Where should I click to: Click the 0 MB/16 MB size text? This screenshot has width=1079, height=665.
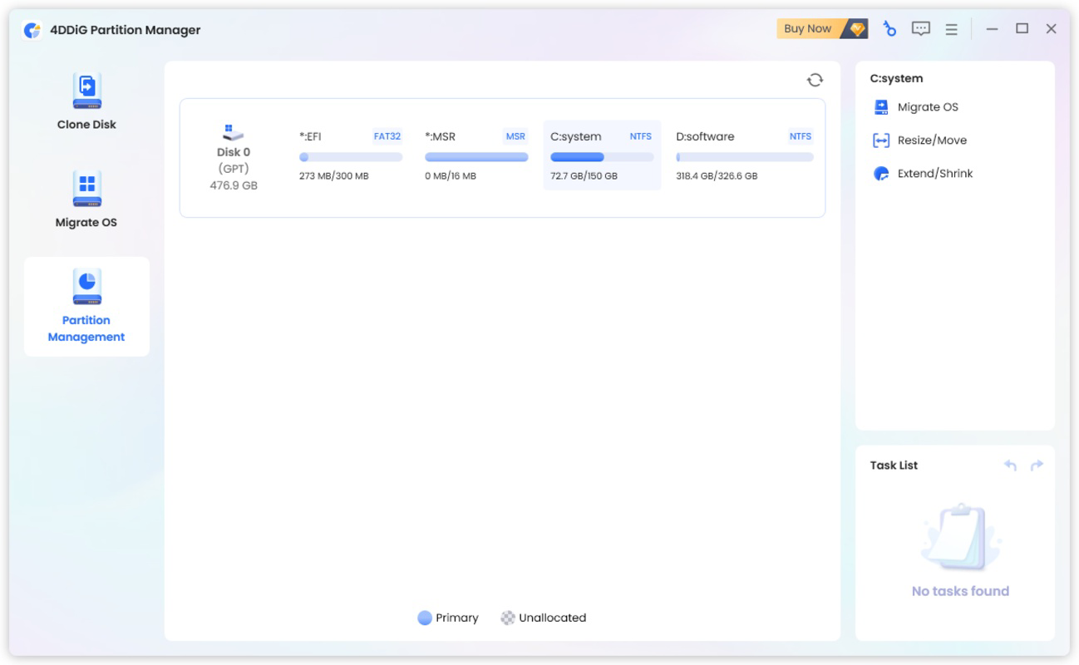[451, 176]
